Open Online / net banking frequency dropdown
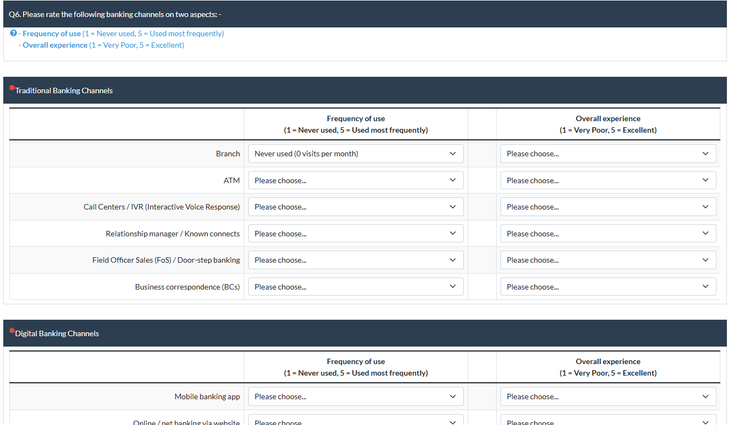745x425 pixels. coord(356,421)
